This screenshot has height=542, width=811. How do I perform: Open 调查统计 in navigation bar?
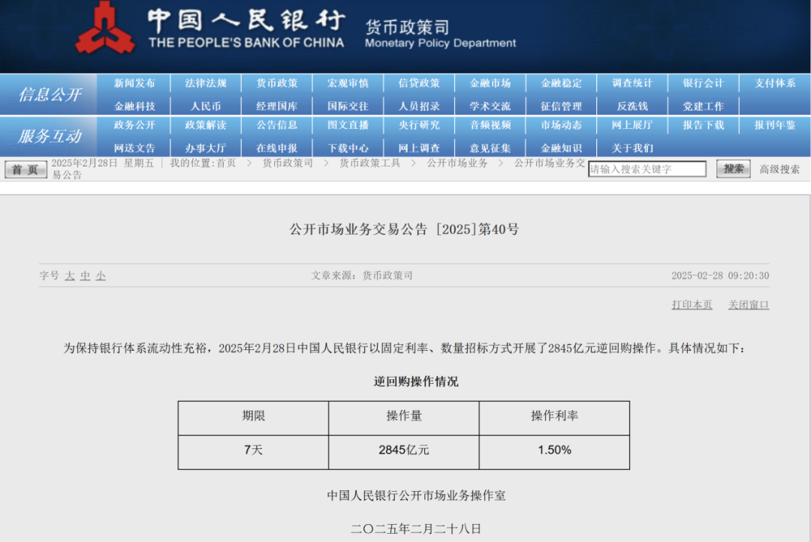coord(632,83)
